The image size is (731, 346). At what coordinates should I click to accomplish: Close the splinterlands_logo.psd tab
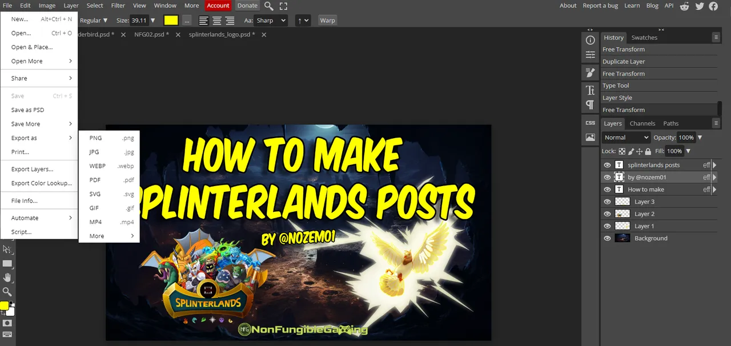click(x=264, y=35)
